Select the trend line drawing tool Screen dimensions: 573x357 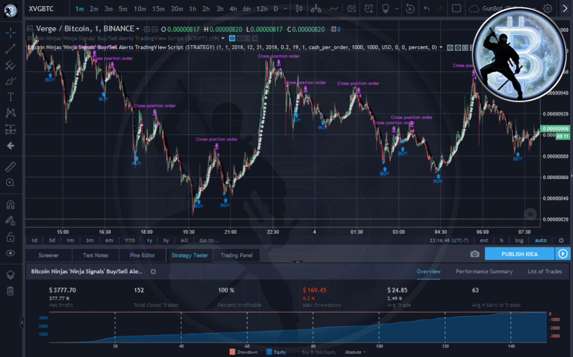pos(11,49)
